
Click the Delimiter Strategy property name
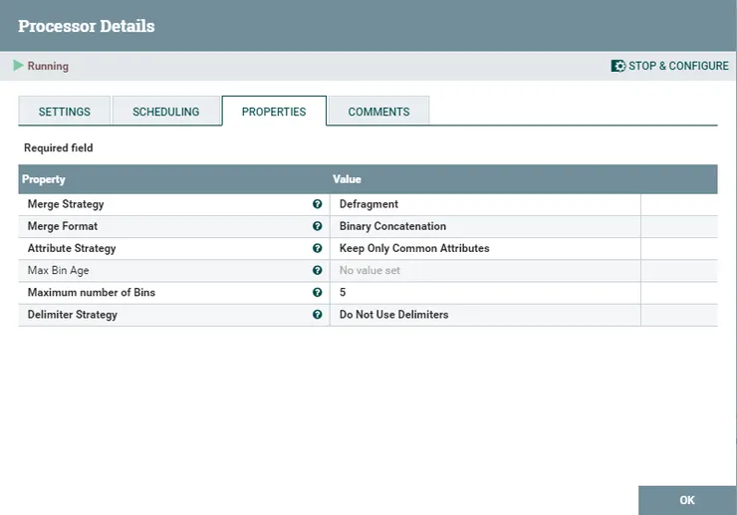pos(73,315)
